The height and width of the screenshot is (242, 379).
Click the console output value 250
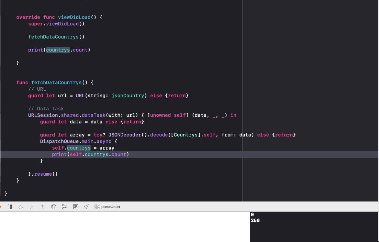(255, 220)
